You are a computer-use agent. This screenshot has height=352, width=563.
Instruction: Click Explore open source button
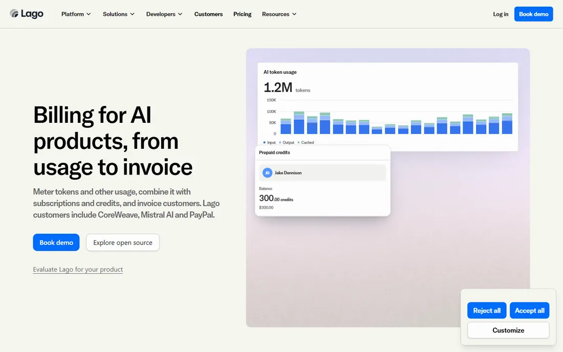(123, 243)
